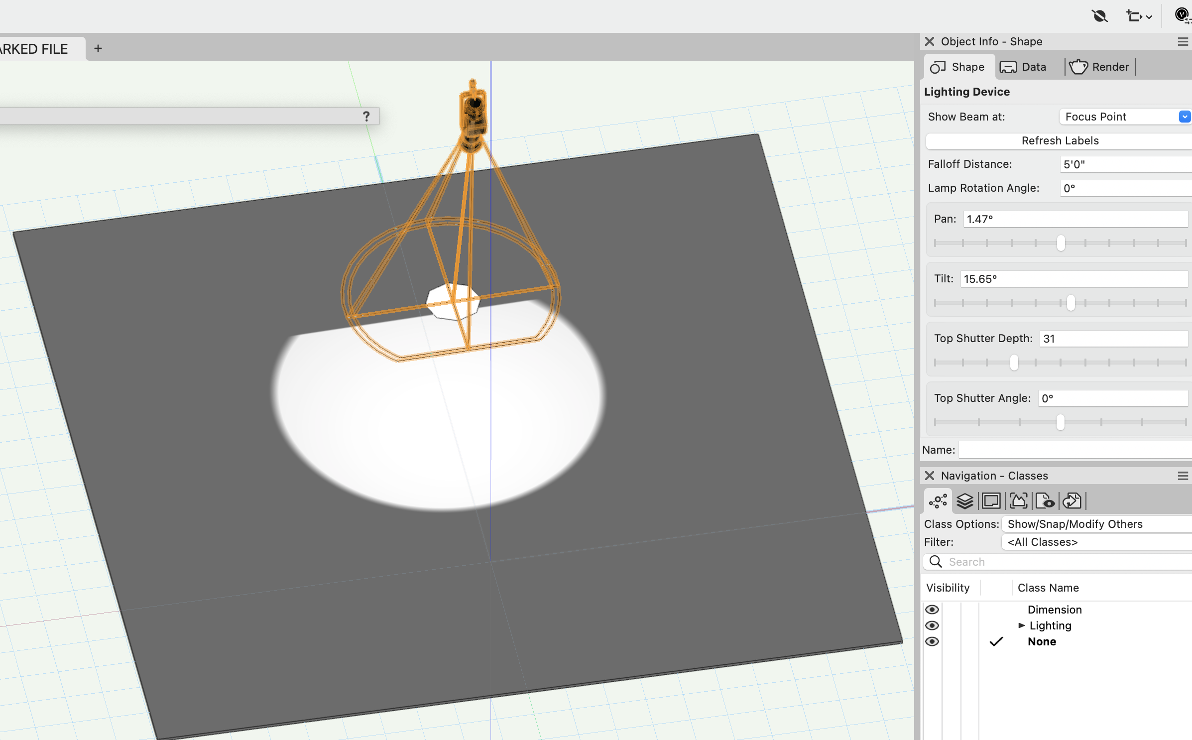Click the search magnifier in Navigation panel
Viewport: 1192px width, 740px height.
pyautogui.click(x=935, y=562)
